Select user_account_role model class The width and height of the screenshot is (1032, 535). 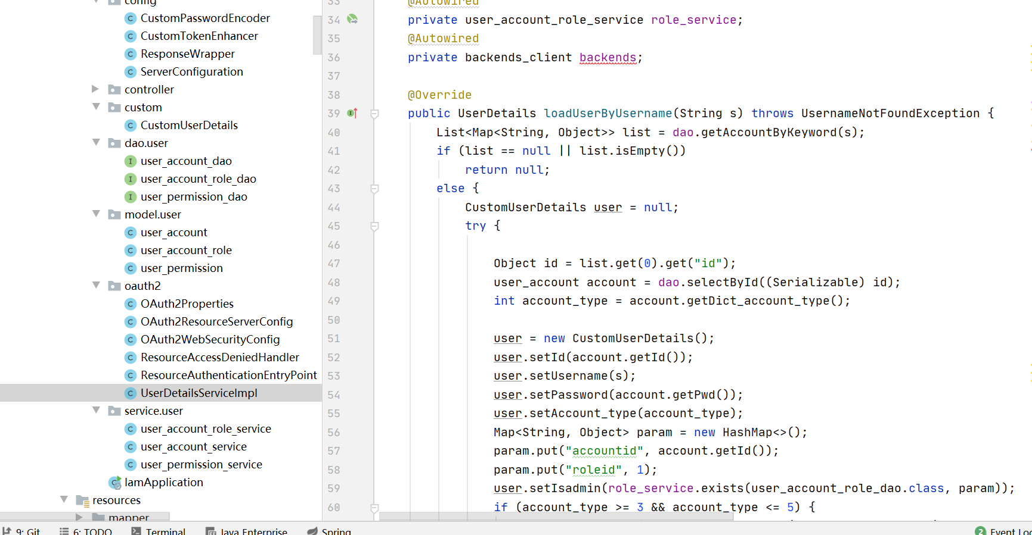186,251
